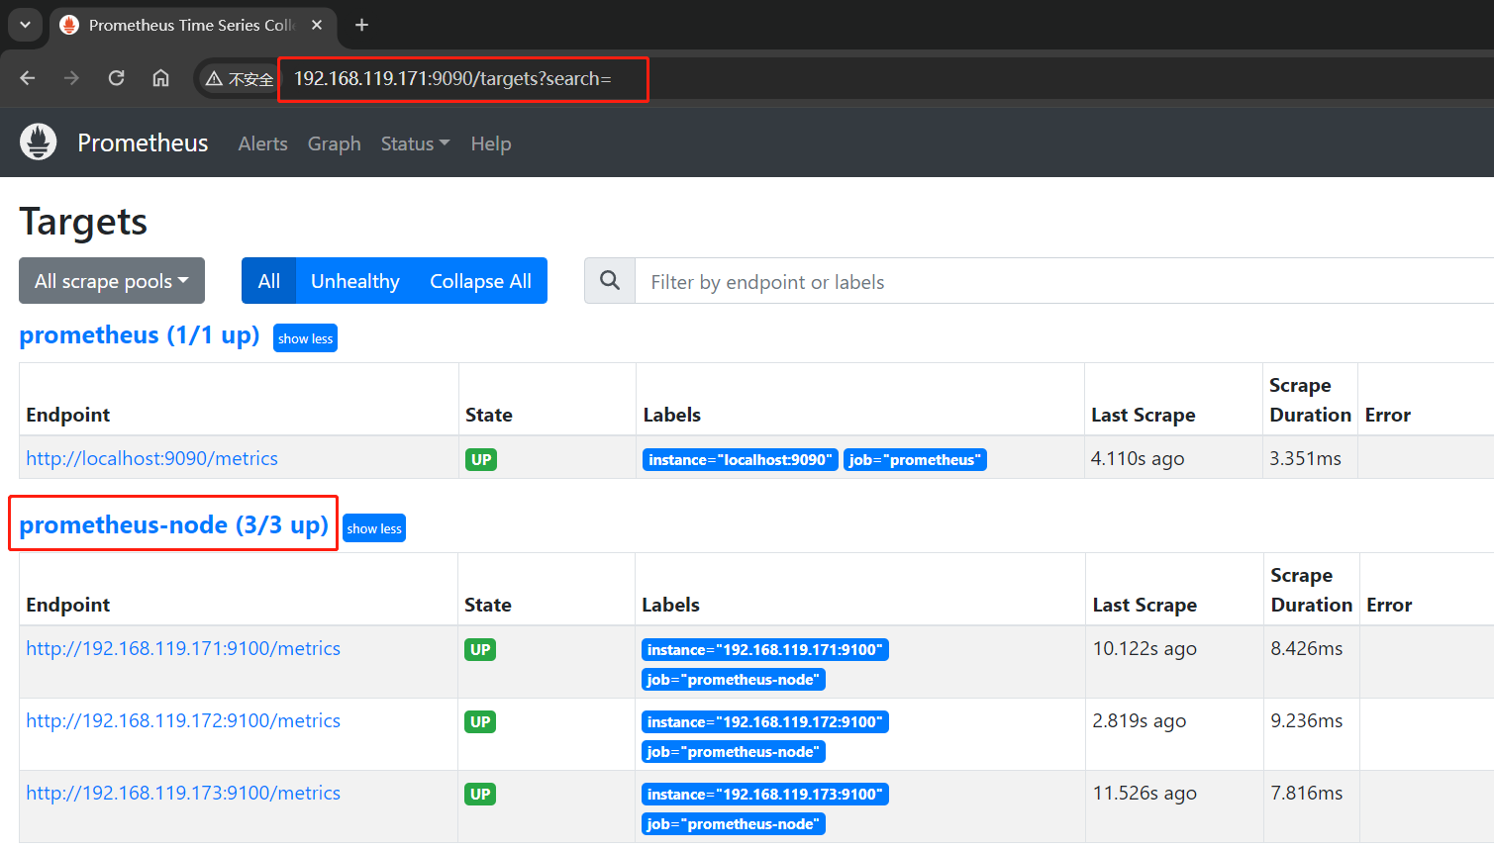Open the prometheus-node (3/3 up) pool link
1494x850 pixels.
point(173,524)
